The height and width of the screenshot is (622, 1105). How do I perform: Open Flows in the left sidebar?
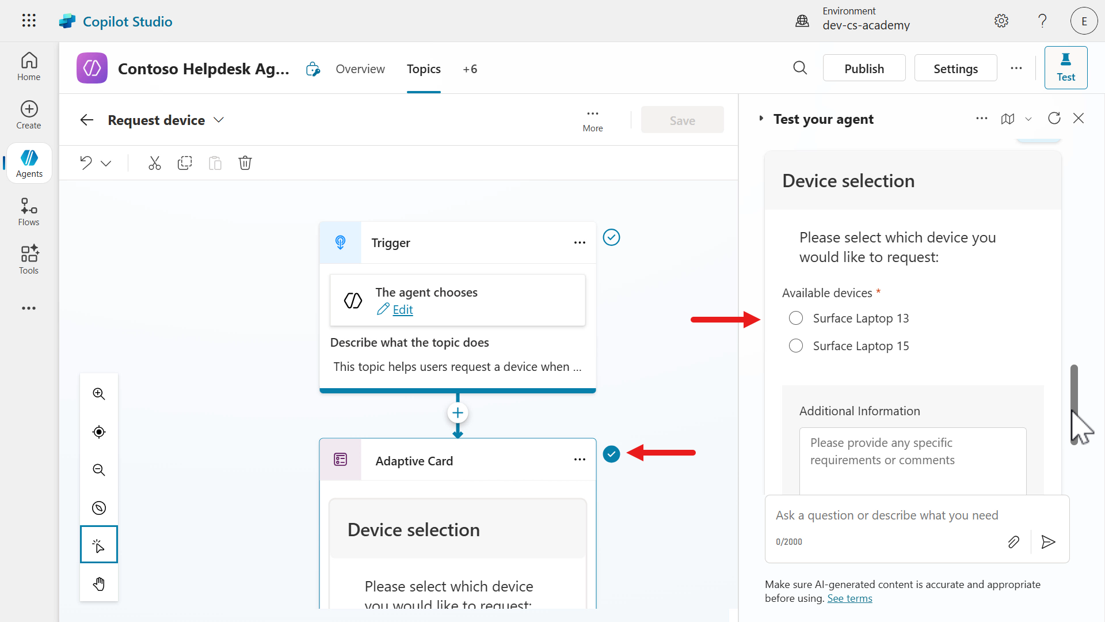tap(29, 212)
